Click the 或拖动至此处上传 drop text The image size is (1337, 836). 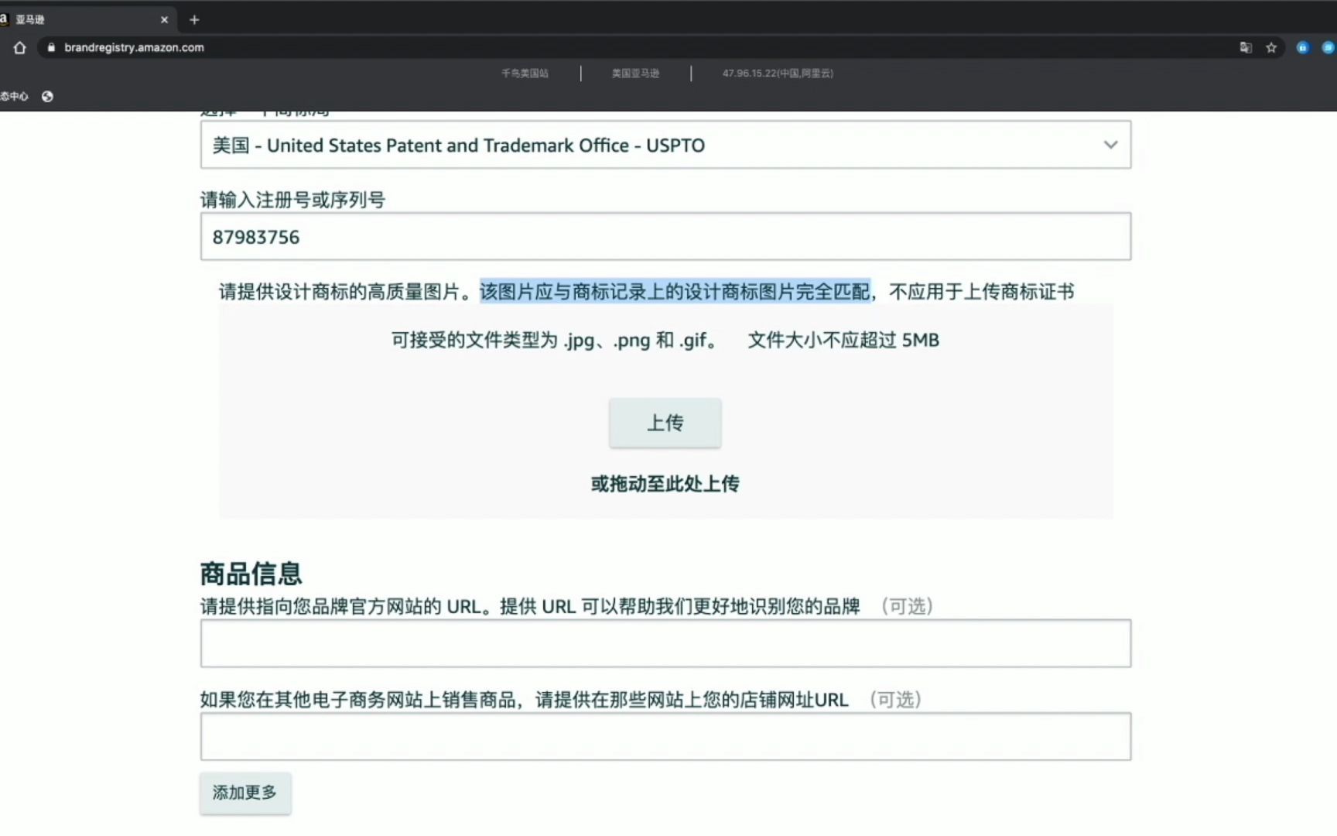(665, 484)
